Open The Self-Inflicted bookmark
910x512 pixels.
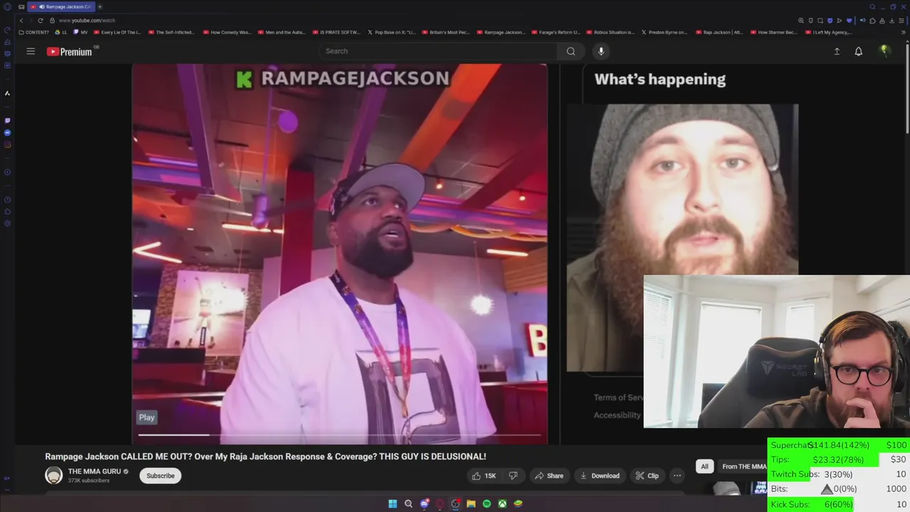coord(171,32)
